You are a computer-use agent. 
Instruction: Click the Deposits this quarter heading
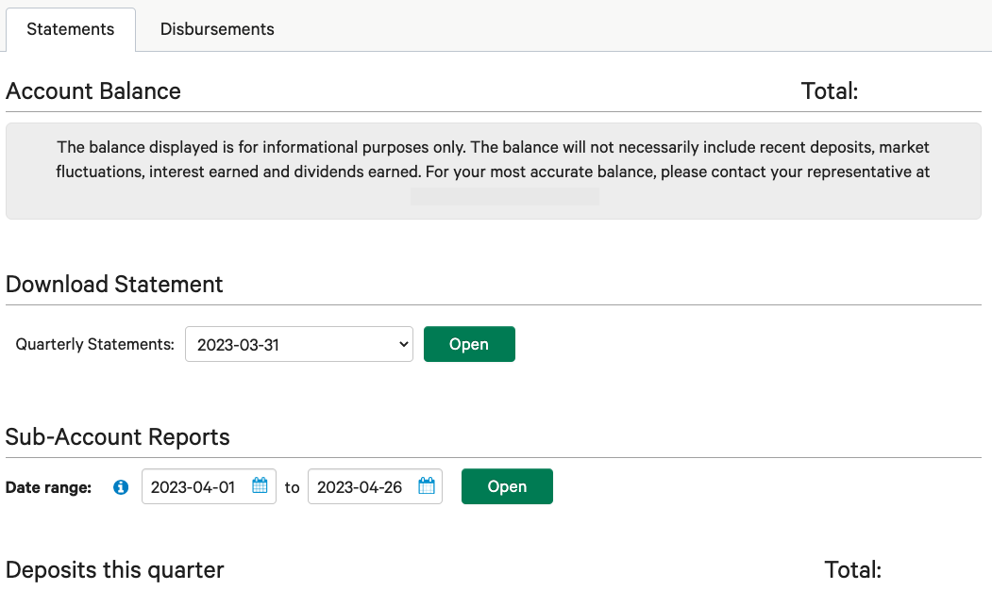coord(115,570)
